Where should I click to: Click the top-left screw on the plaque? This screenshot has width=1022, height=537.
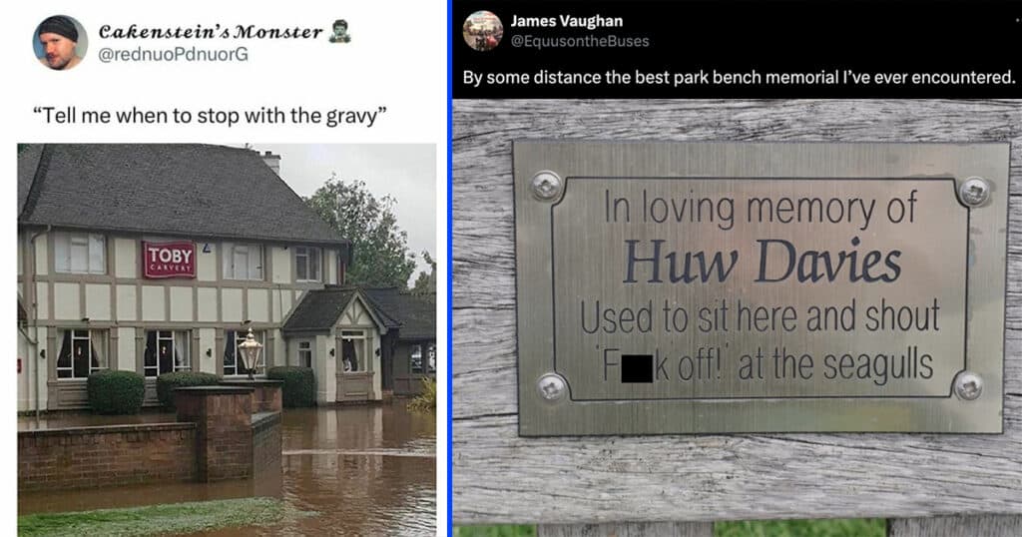546,186
